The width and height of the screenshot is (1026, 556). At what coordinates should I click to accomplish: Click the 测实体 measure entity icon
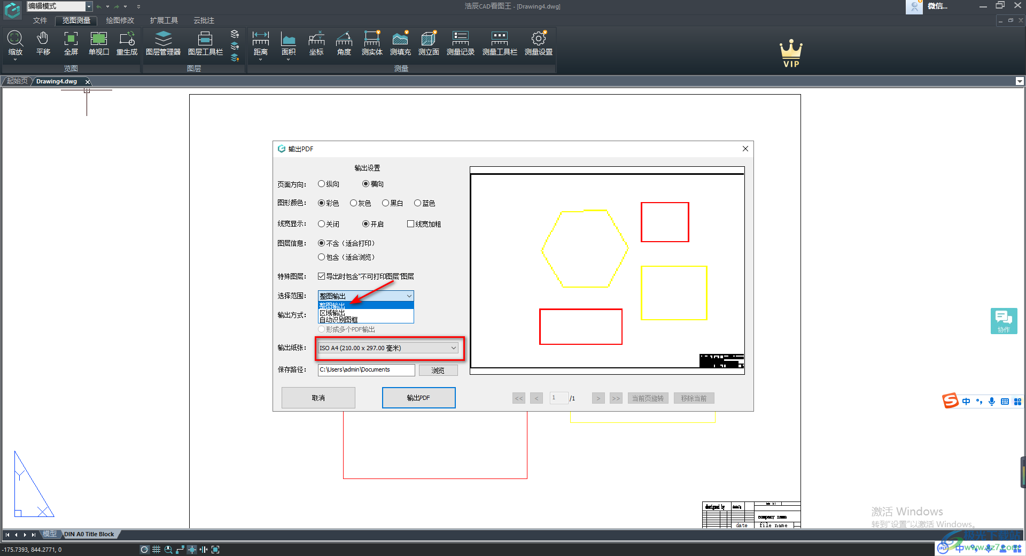pyautogui.click(x=372, y=43)
